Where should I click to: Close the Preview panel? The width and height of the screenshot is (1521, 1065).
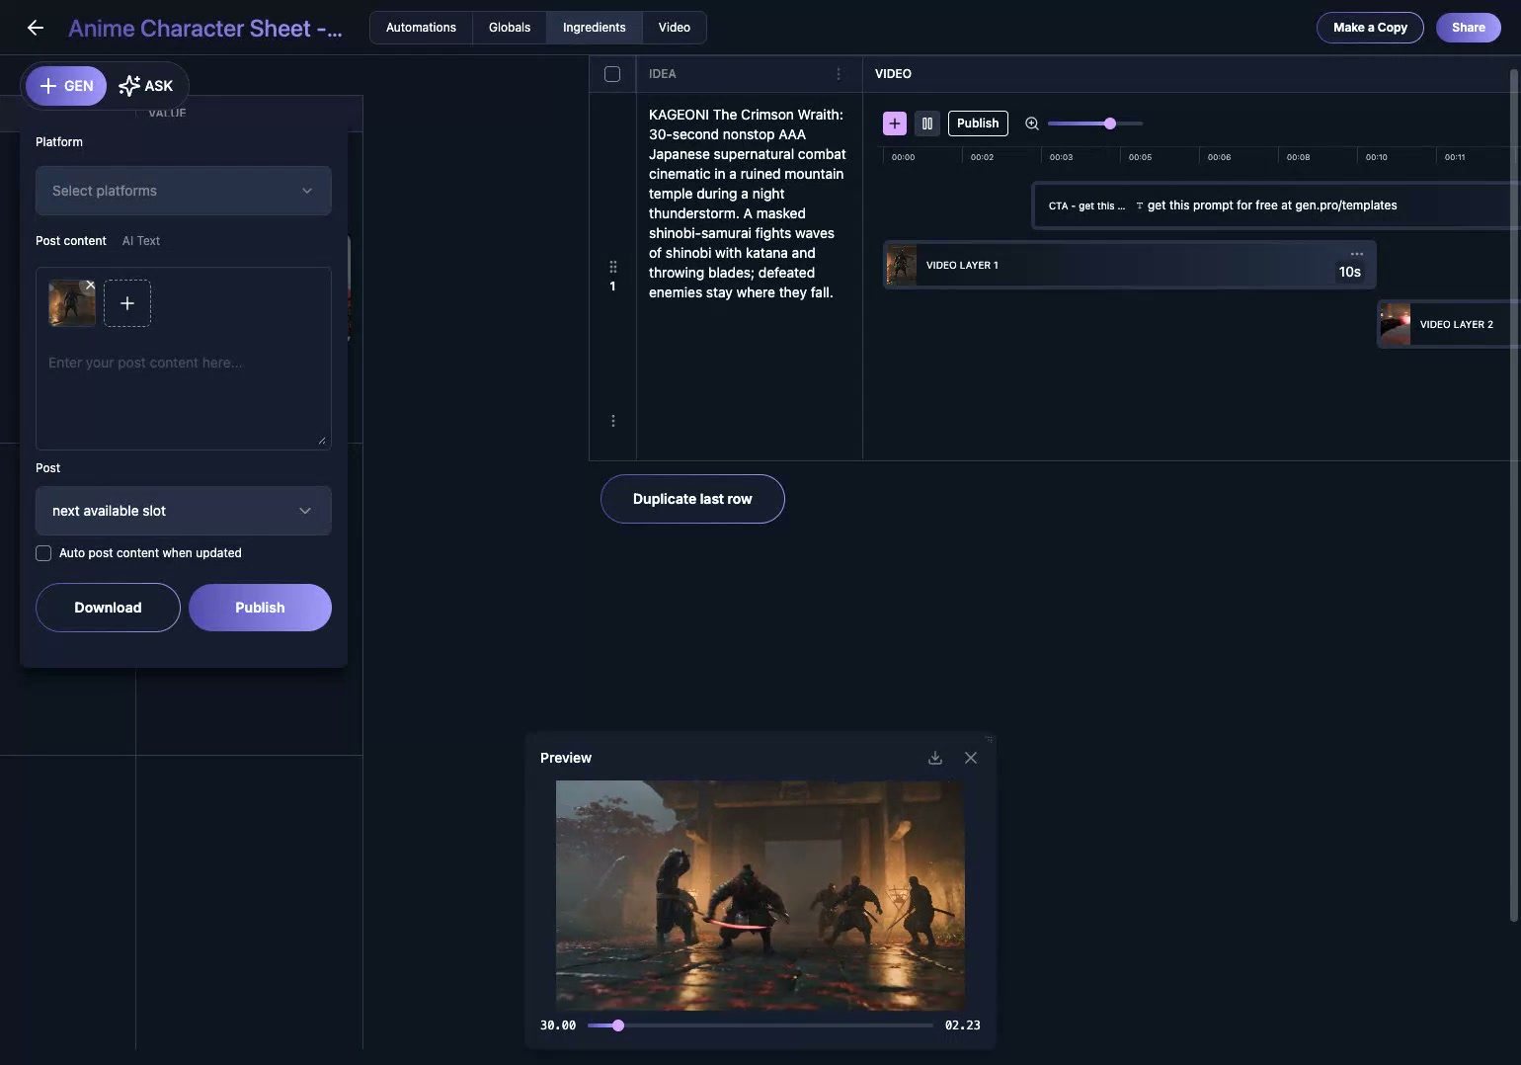[971, 758]
